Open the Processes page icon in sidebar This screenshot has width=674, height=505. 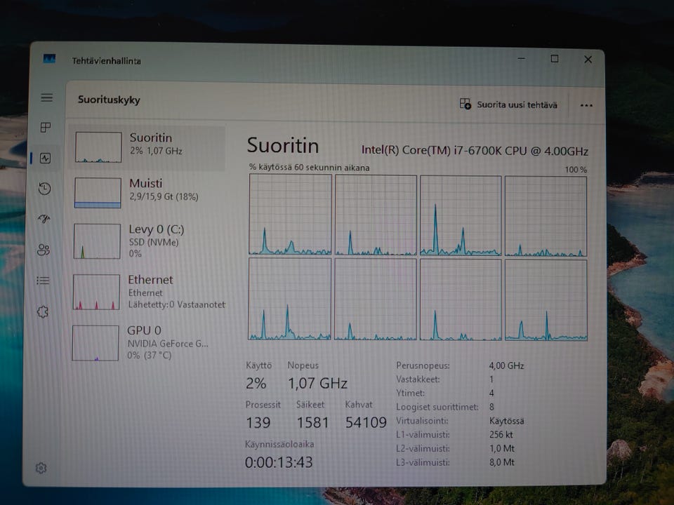[46, 127]
